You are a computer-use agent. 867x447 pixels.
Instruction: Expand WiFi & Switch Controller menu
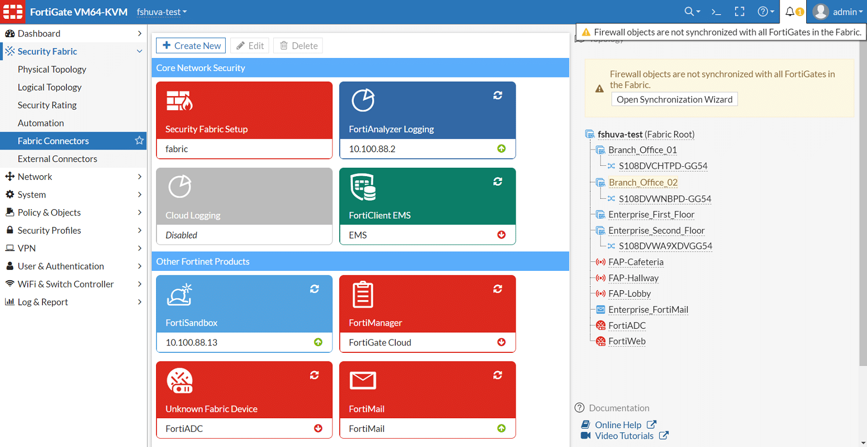tap(73, 284)
